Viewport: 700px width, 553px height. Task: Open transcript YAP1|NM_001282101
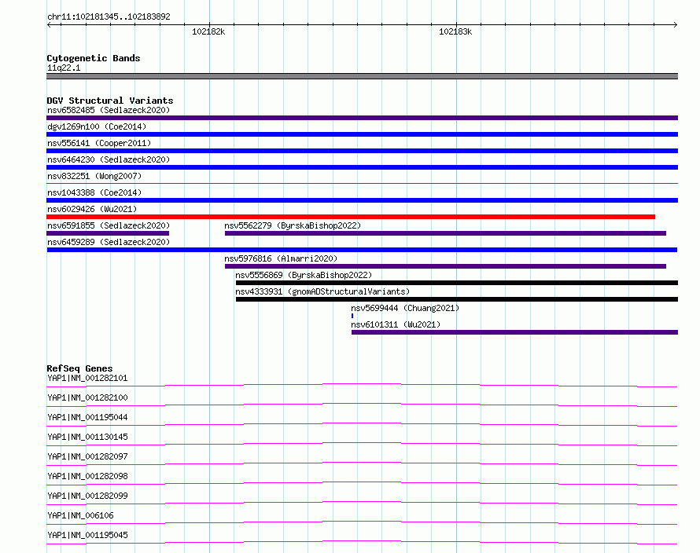tap(87, 378)
